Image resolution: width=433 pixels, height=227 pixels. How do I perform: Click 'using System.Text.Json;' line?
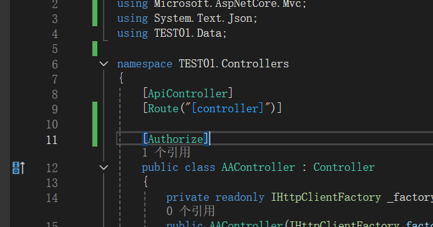[187, 19]
